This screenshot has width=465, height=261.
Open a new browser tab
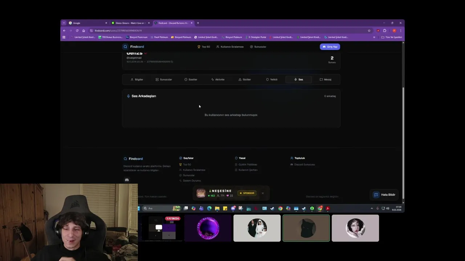(x=198, y=23)
